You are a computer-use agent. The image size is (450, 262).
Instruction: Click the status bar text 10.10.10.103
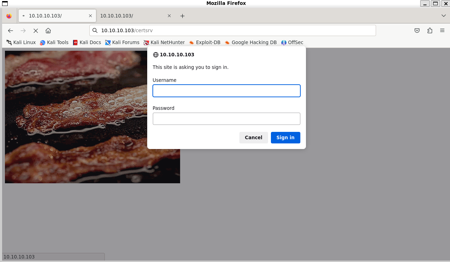(x=19, y=257)
